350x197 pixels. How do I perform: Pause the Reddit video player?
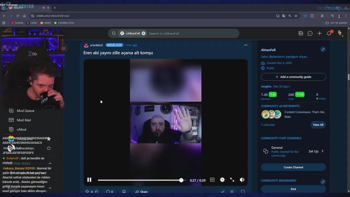click(89, 180)
